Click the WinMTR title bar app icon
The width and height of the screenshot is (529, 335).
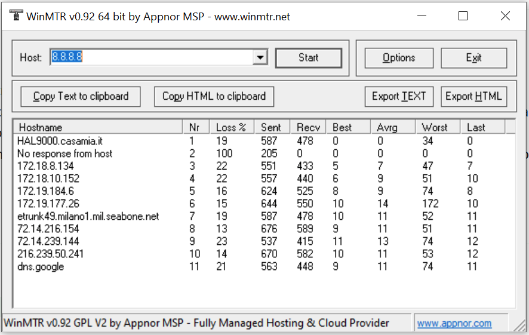[16, 16]
